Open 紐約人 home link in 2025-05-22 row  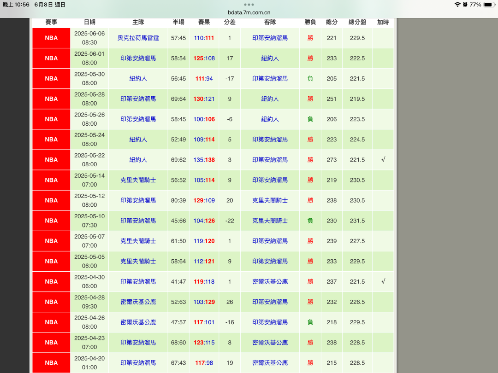(x=138, y=160)
